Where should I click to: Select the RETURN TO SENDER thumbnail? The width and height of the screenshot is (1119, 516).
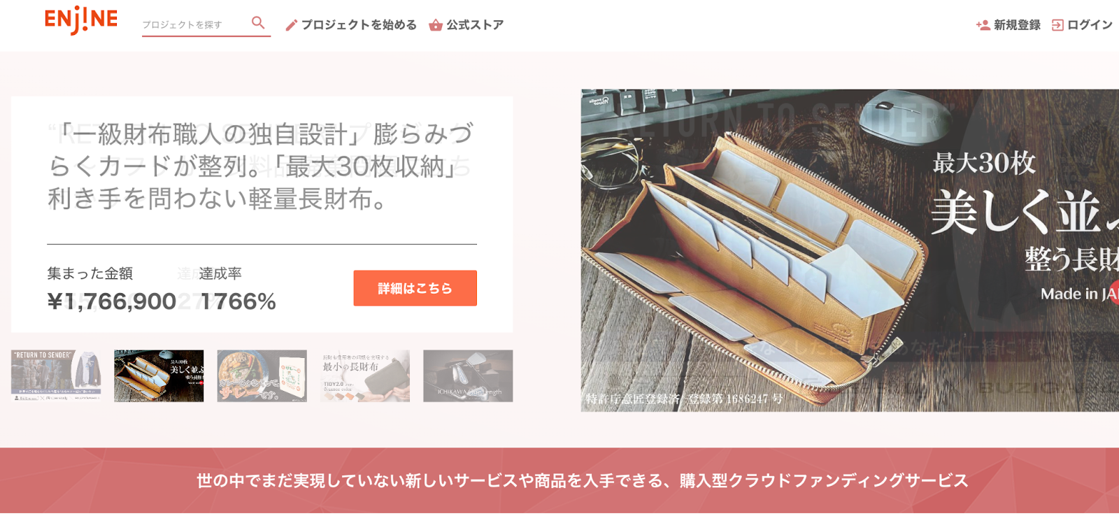point(56,376)
